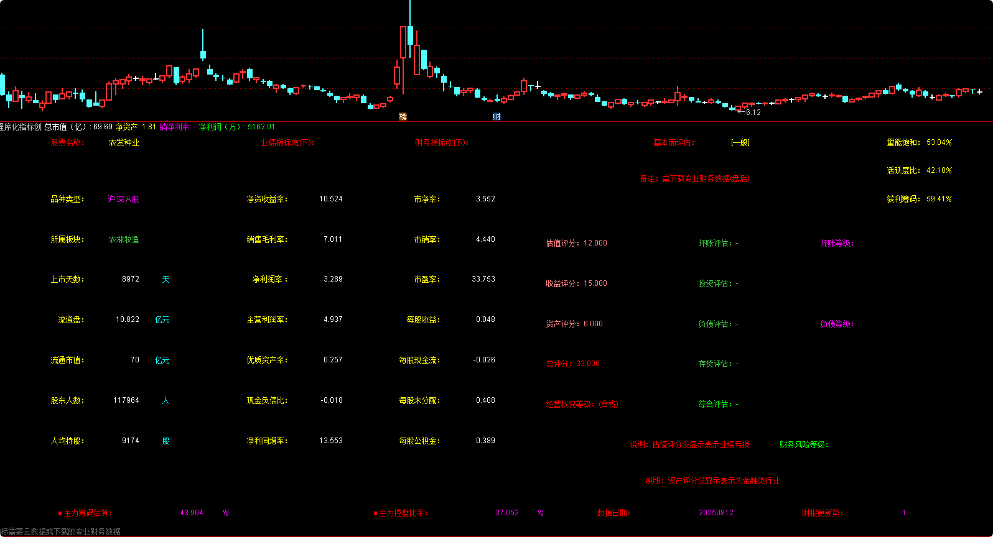Select the 市盈率 value 33.753

(483, 280)
